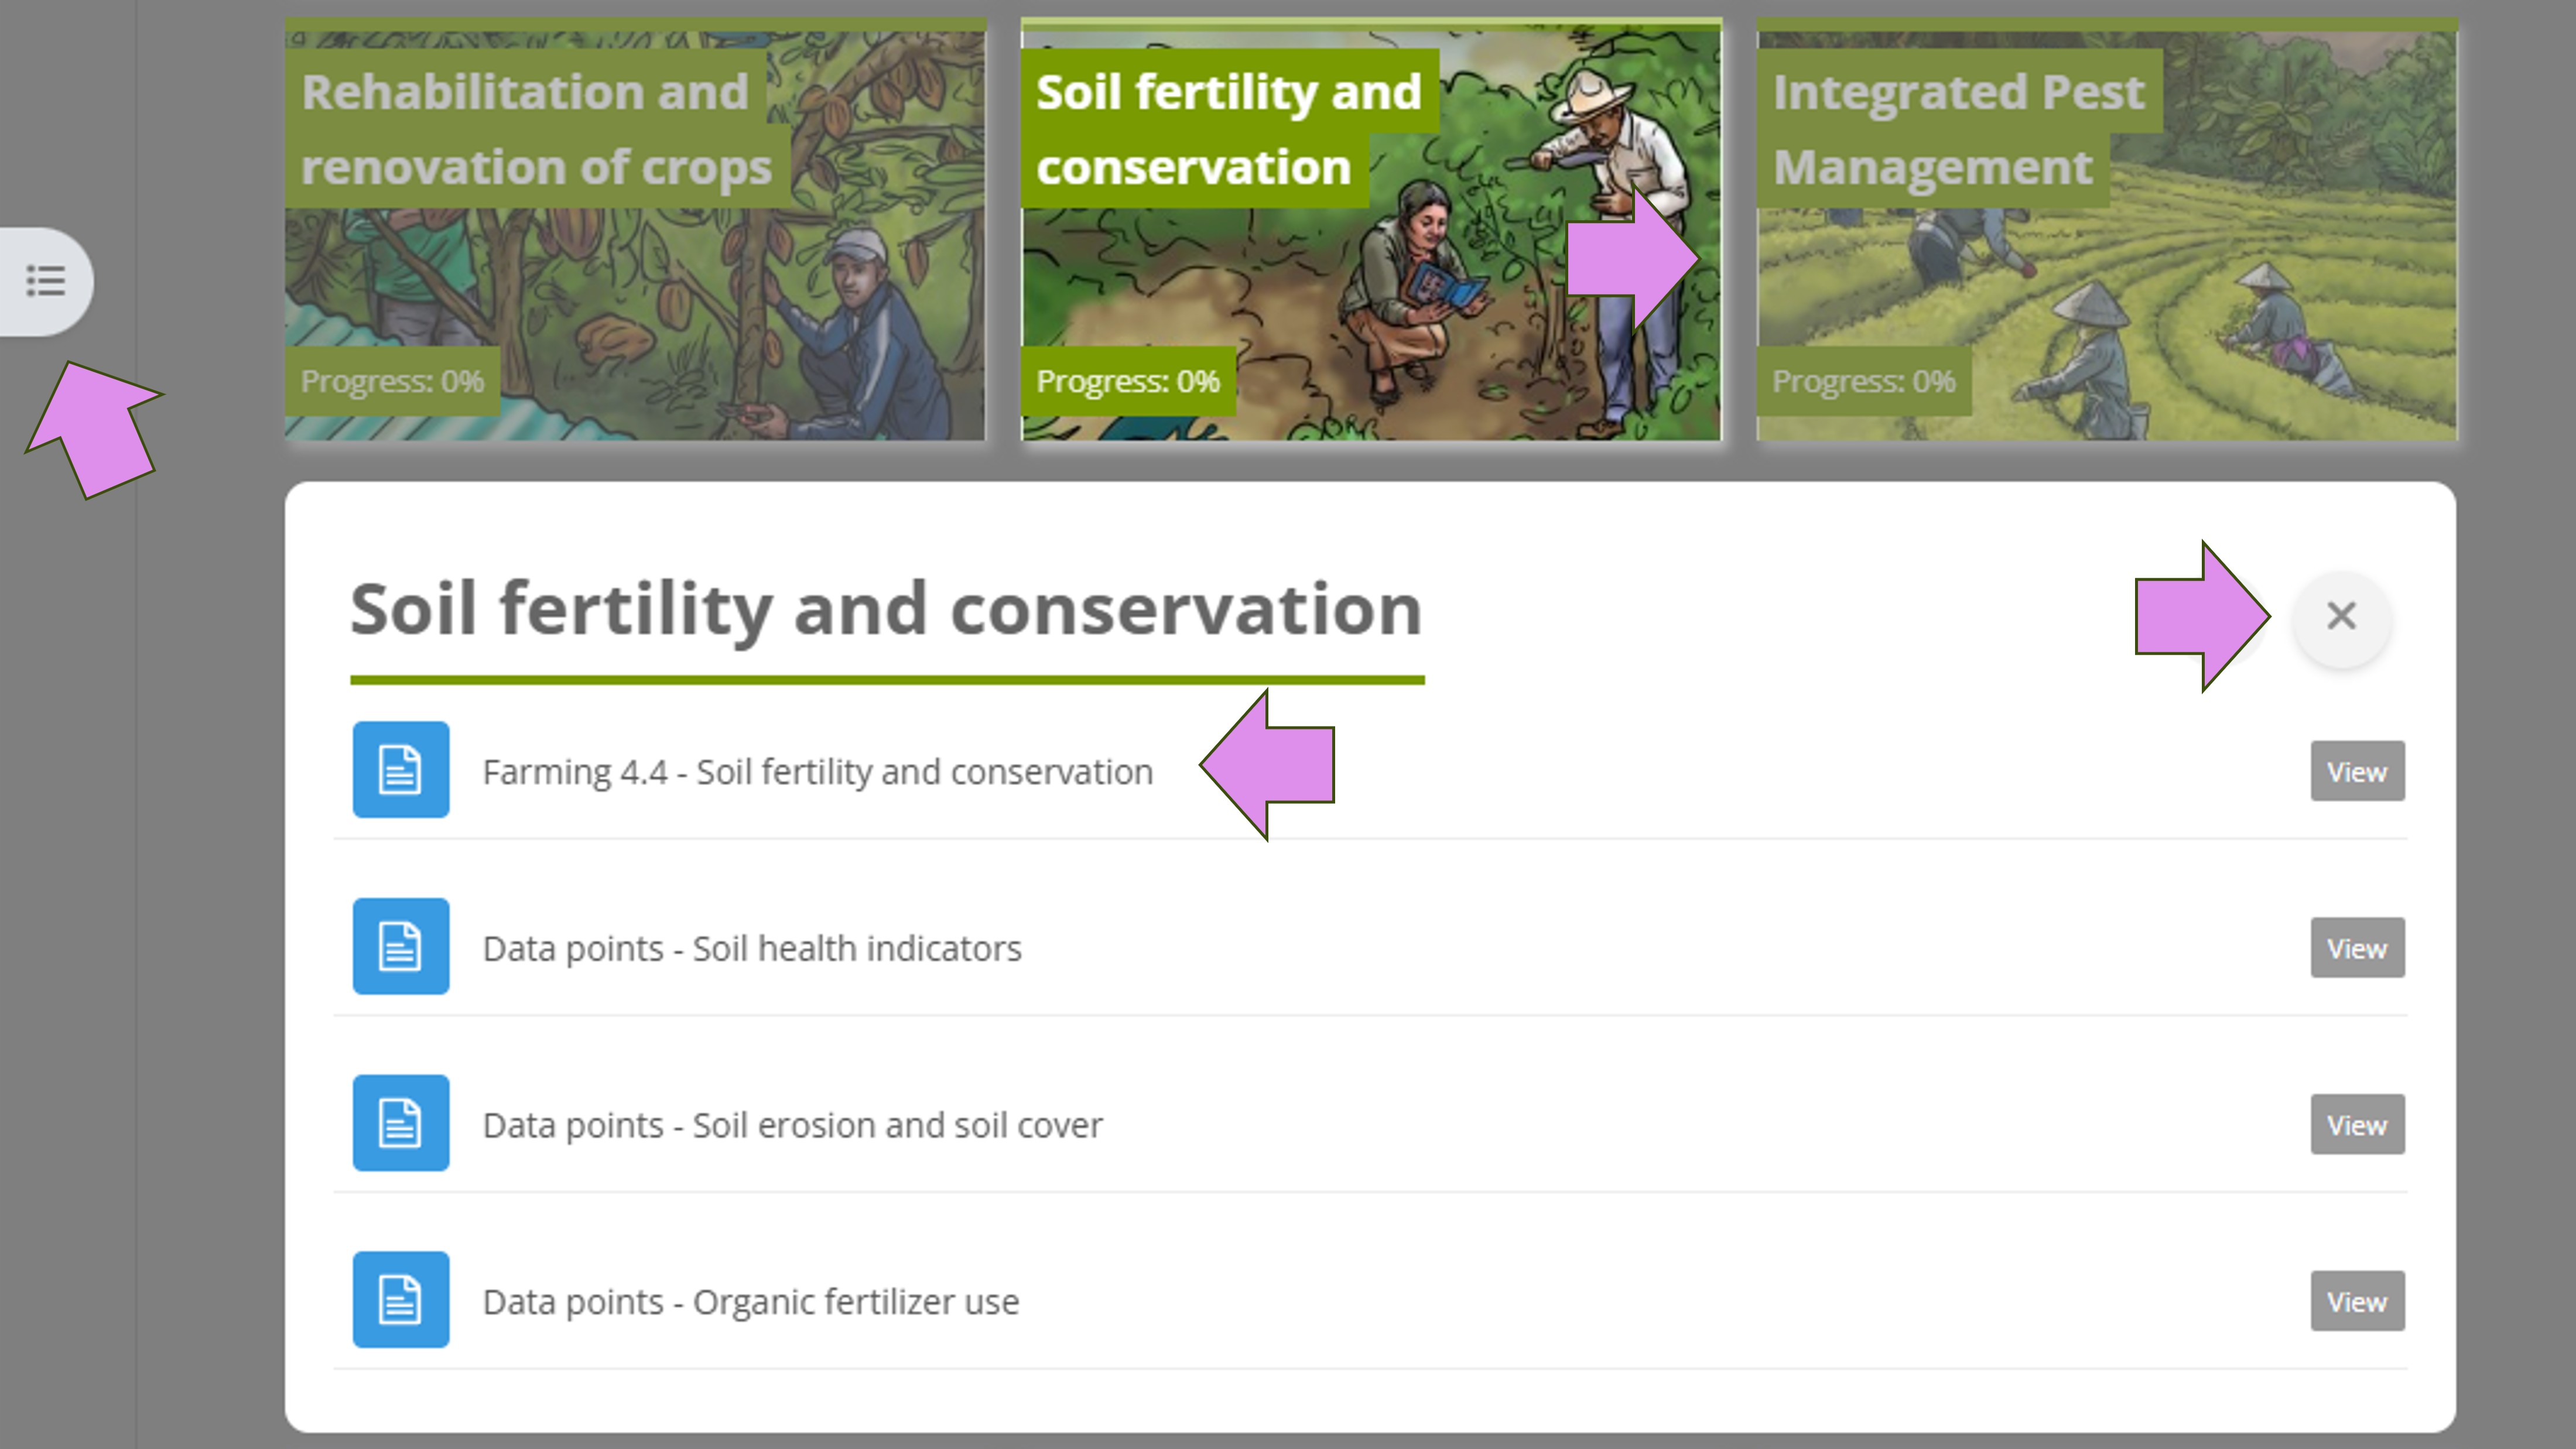
Task: Click document icon for Organic fertilizer use
Action: coord(400,1300)
